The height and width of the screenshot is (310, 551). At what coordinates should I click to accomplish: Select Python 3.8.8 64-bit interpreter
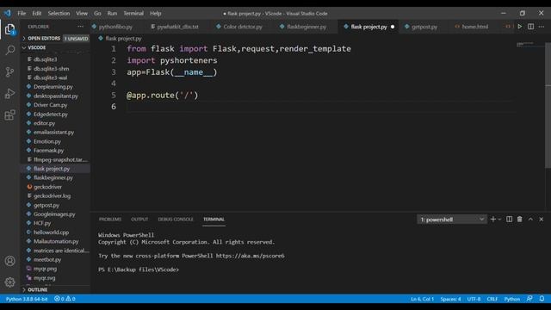click(x=27, y=299)
